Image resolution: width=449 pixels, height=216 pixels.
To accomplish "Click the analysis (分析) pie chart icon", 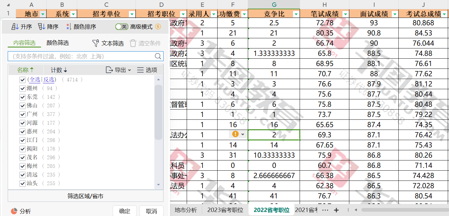I will [14, 211].
